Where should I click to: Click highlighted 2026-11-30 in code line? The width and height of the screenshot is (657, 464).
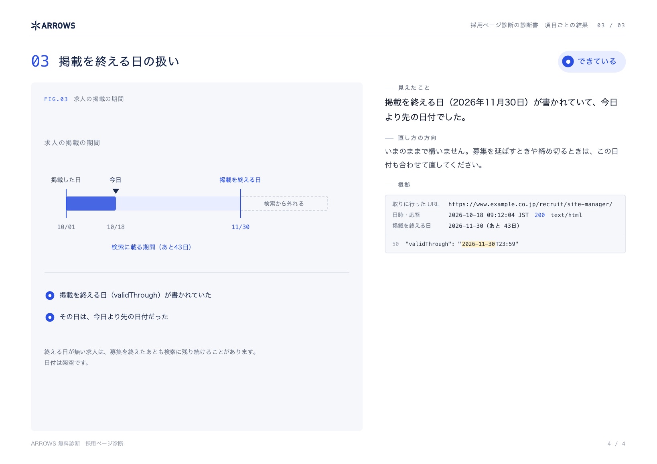pos(479,244)
